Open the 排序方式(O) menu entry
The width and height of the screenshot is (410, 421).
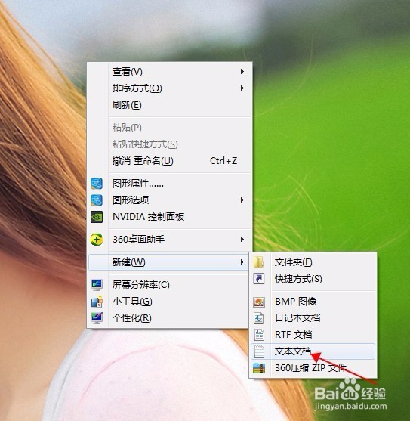coord(169,88)
